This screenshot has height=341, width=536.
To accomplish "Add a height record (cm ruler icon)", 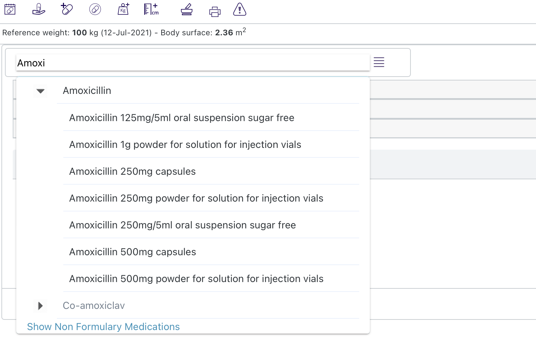I will pyautogui.click(x=151, y=9).
